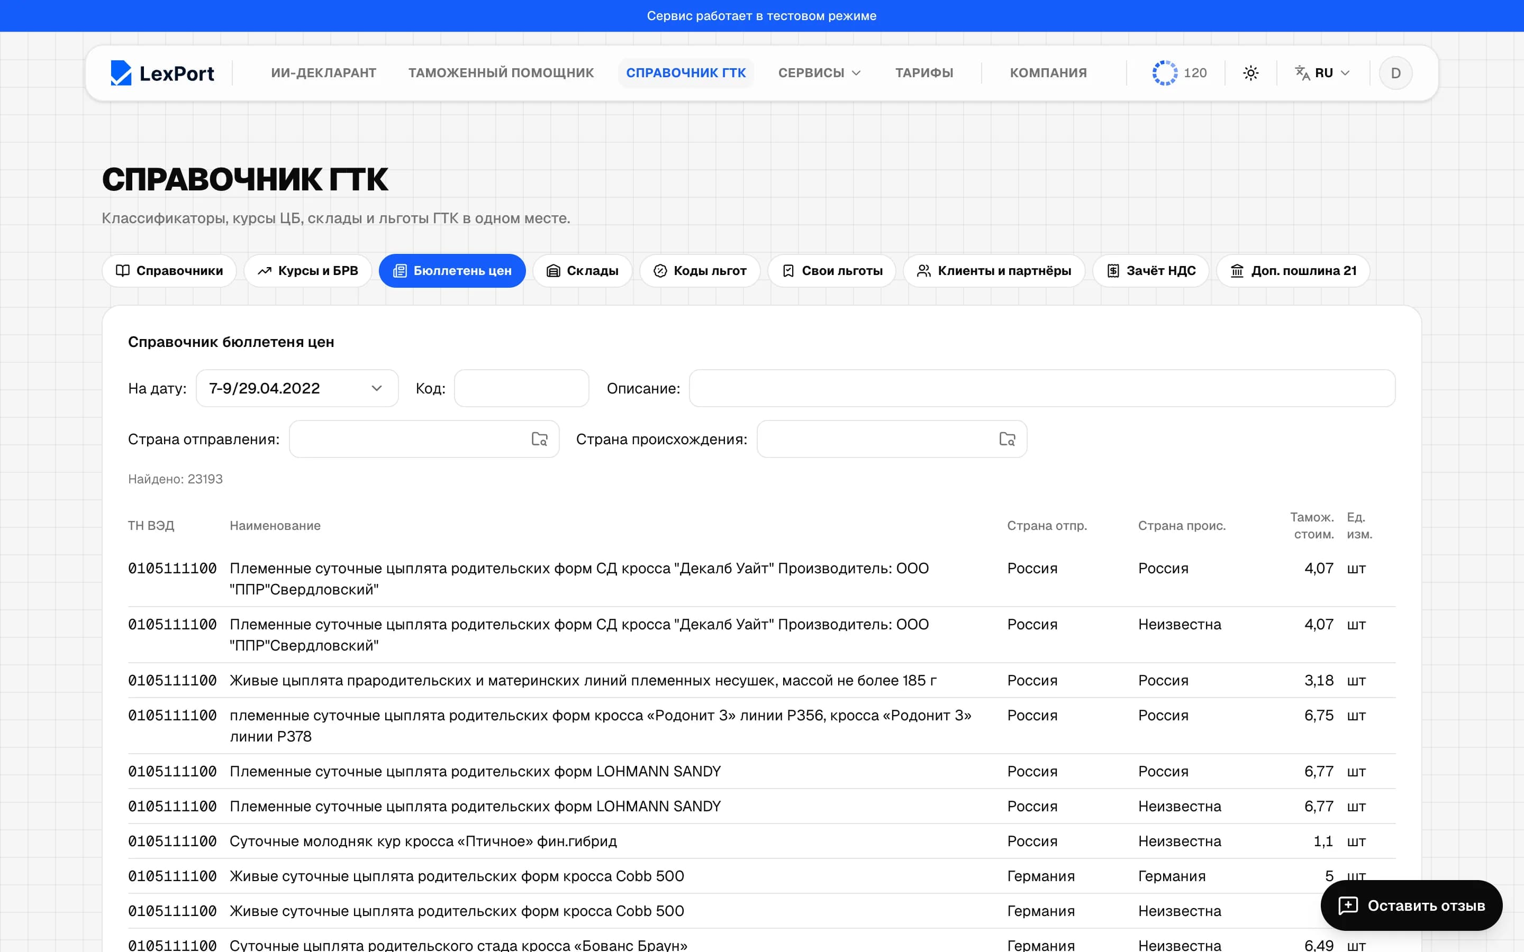Click the LexPort logo
The height and width of the screenshot is (952, 1524).
click(x=162, y=73)
